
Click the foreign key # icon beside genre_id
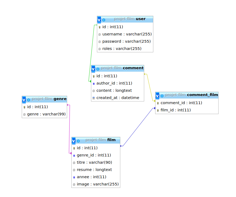[x=74, y=155]
